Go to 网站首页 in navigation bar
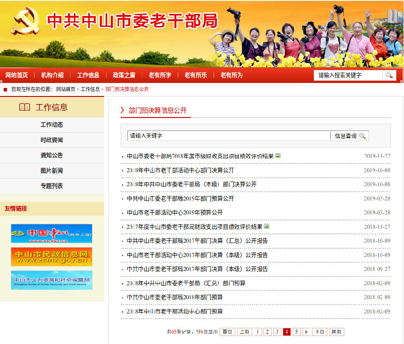 click(17, 75)
